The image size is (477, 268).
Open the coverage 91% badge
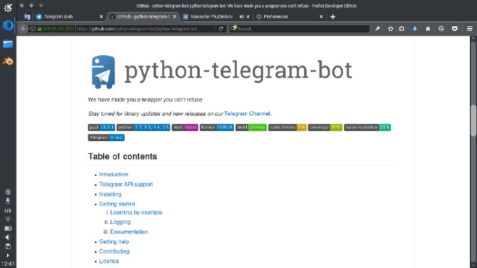tap(325, 127)
